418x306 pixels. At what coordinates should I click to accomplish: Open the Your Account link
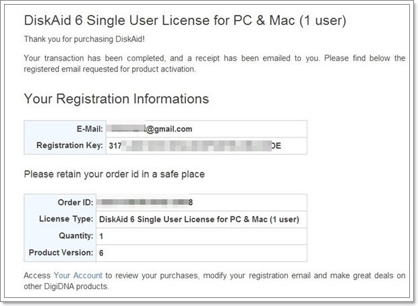point(78,275)
